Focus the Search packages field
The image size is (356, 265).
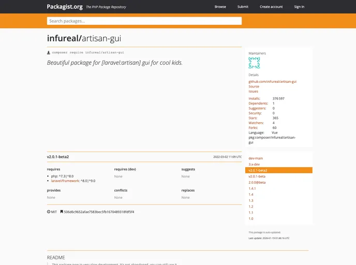[x=144, y=21]
